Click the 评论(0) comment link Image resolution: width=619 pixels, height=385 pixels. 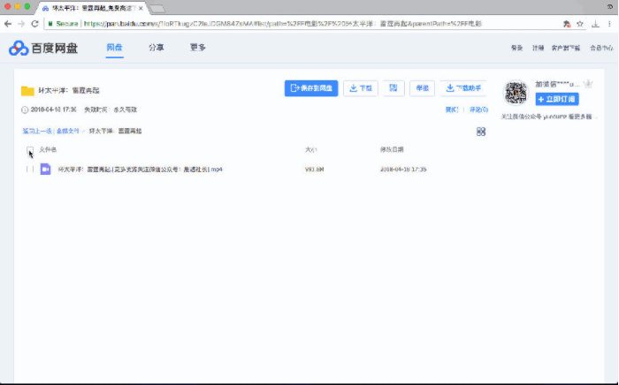[478, 109]
